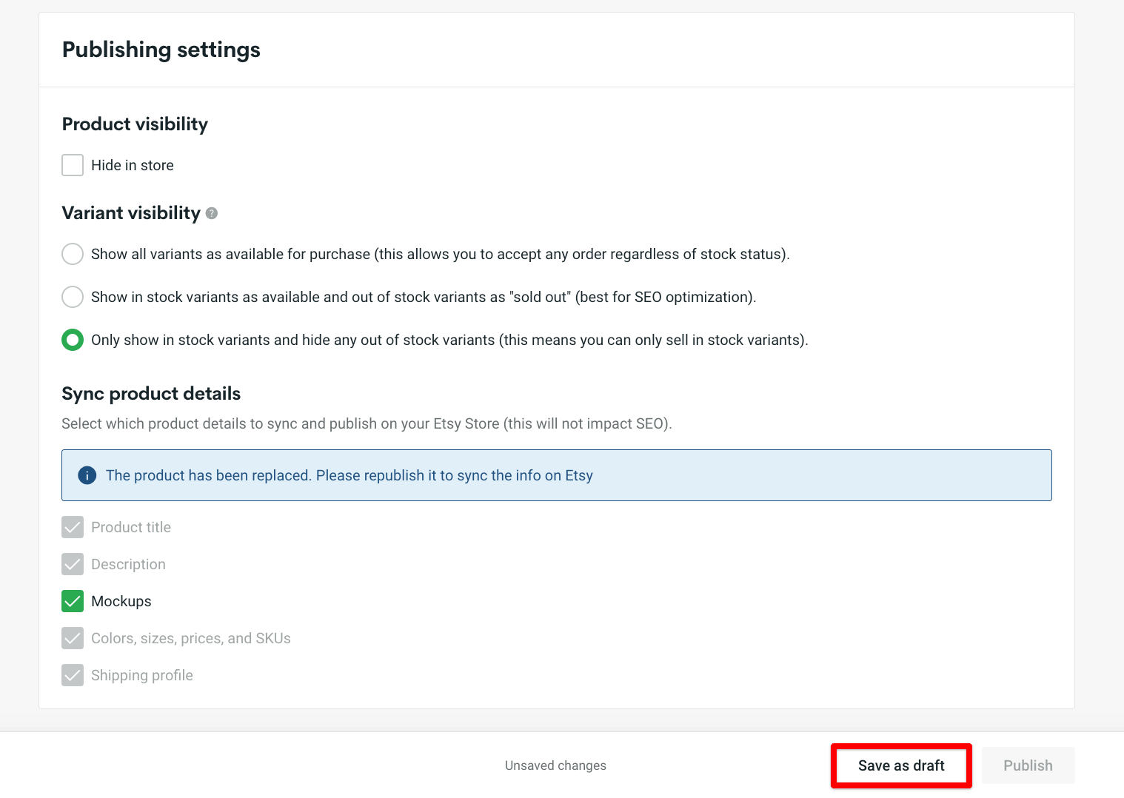
Task: Click the disabled Description checkbox
Action: (x=72, y=564)
